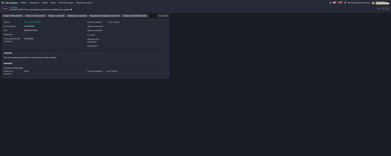Open the My Company (San Francisco) switcher

click(359, 3)
